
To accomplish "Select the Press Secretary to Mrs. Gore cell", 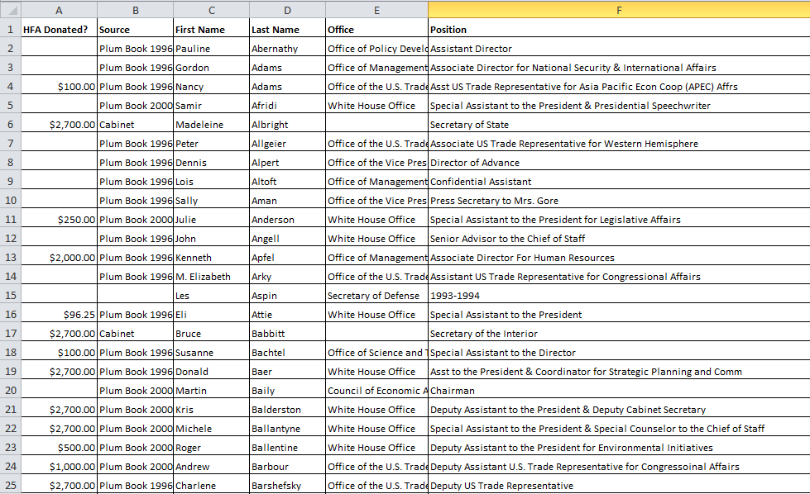I will coord(619,201).
